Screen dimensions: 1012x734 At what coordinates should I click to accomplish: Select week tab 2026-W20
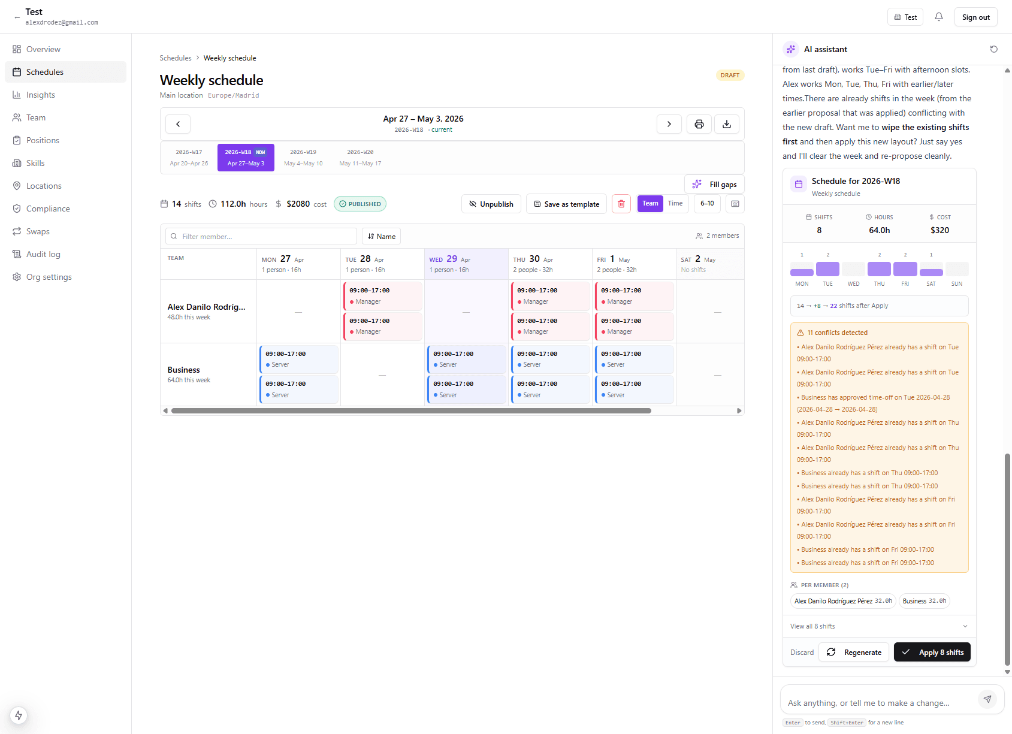[360, 158]
